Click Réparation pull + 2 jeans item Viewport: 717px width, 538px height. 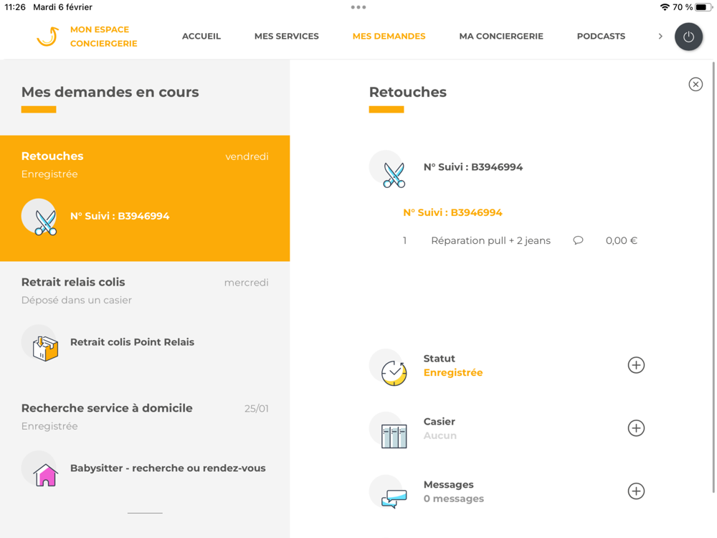(490, 240)
